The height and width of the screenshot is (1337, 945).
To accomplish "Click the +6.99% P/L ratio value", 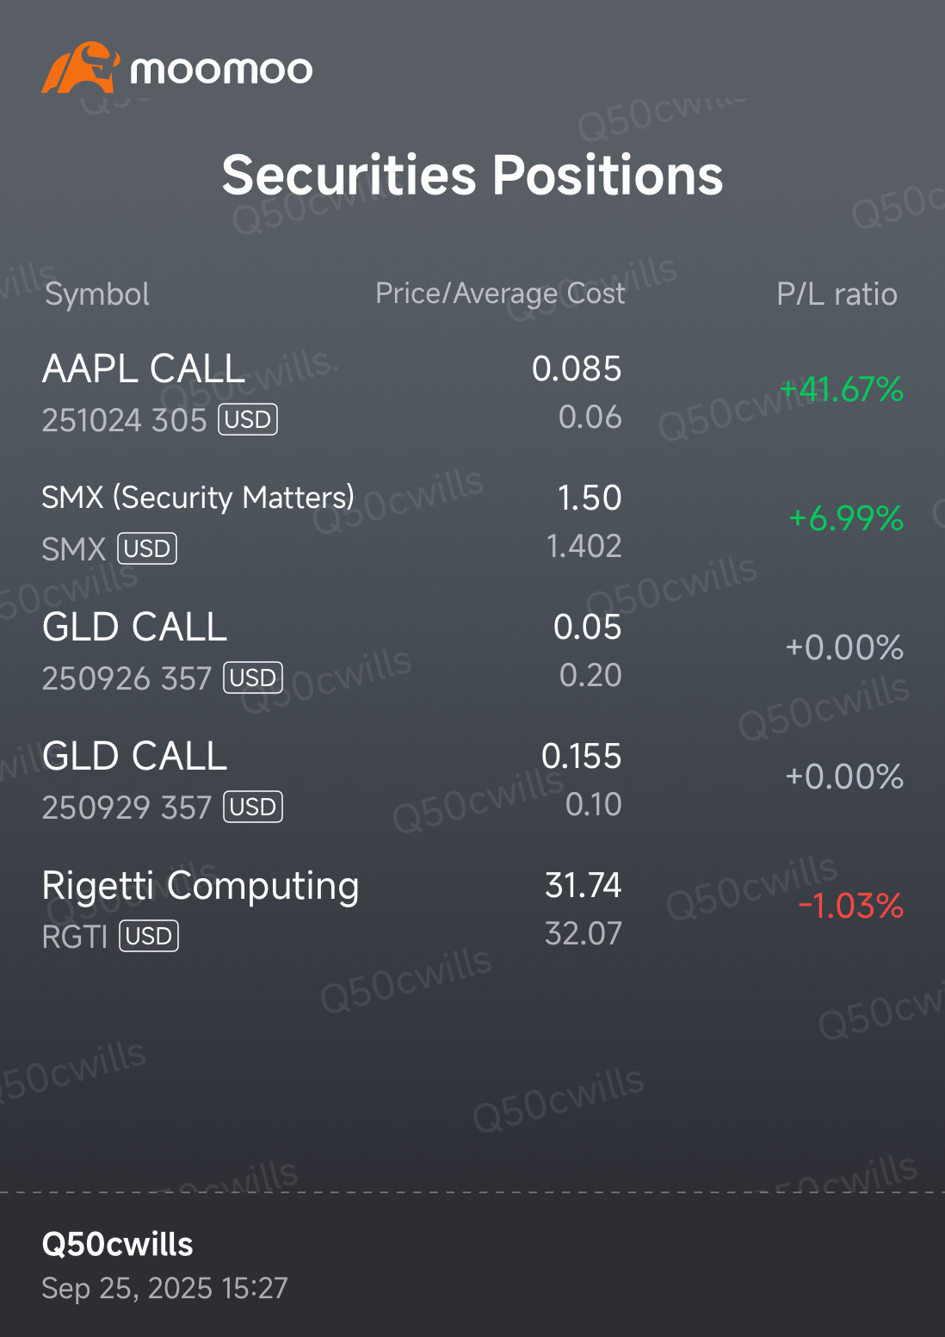I will tap(846, 518).
